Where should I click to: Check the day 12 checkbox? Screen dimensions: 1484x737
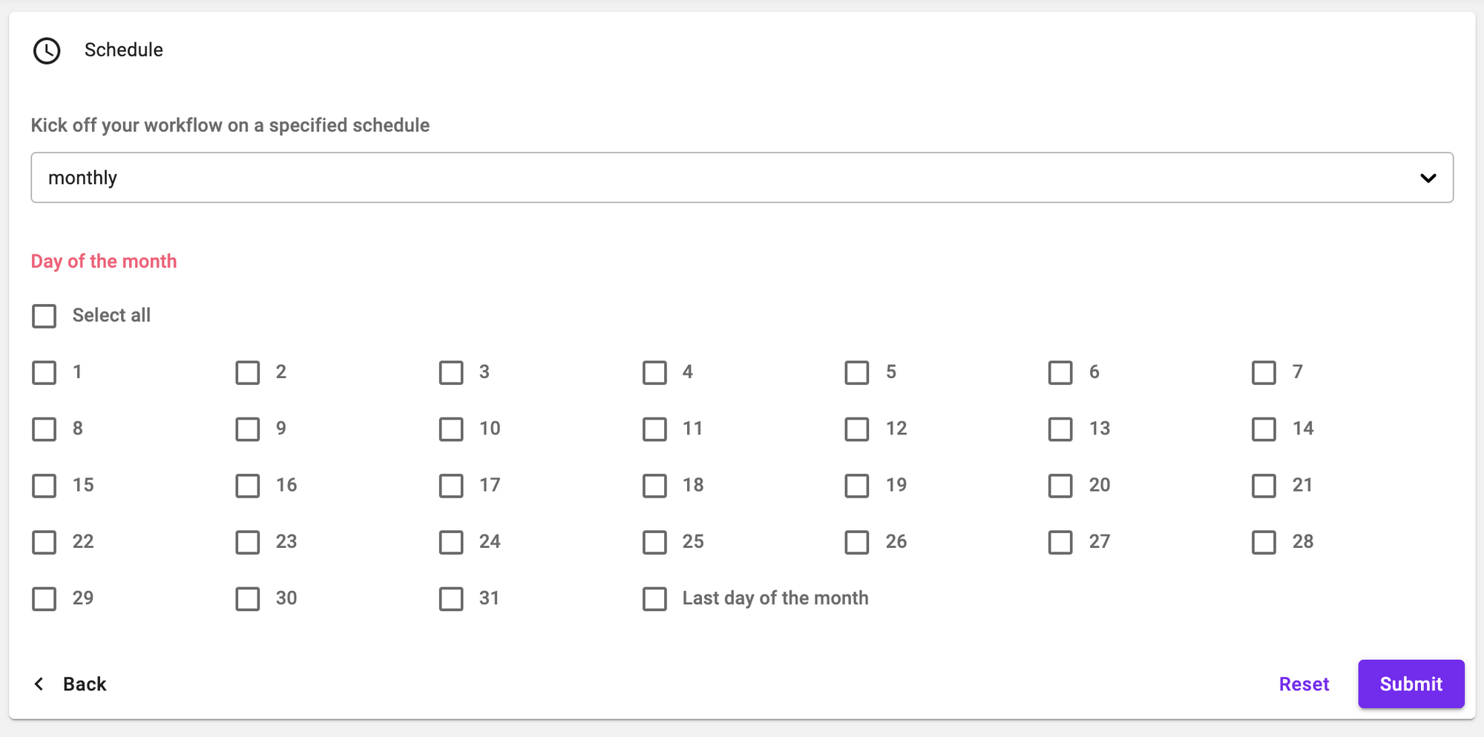(x=857, y=429)
